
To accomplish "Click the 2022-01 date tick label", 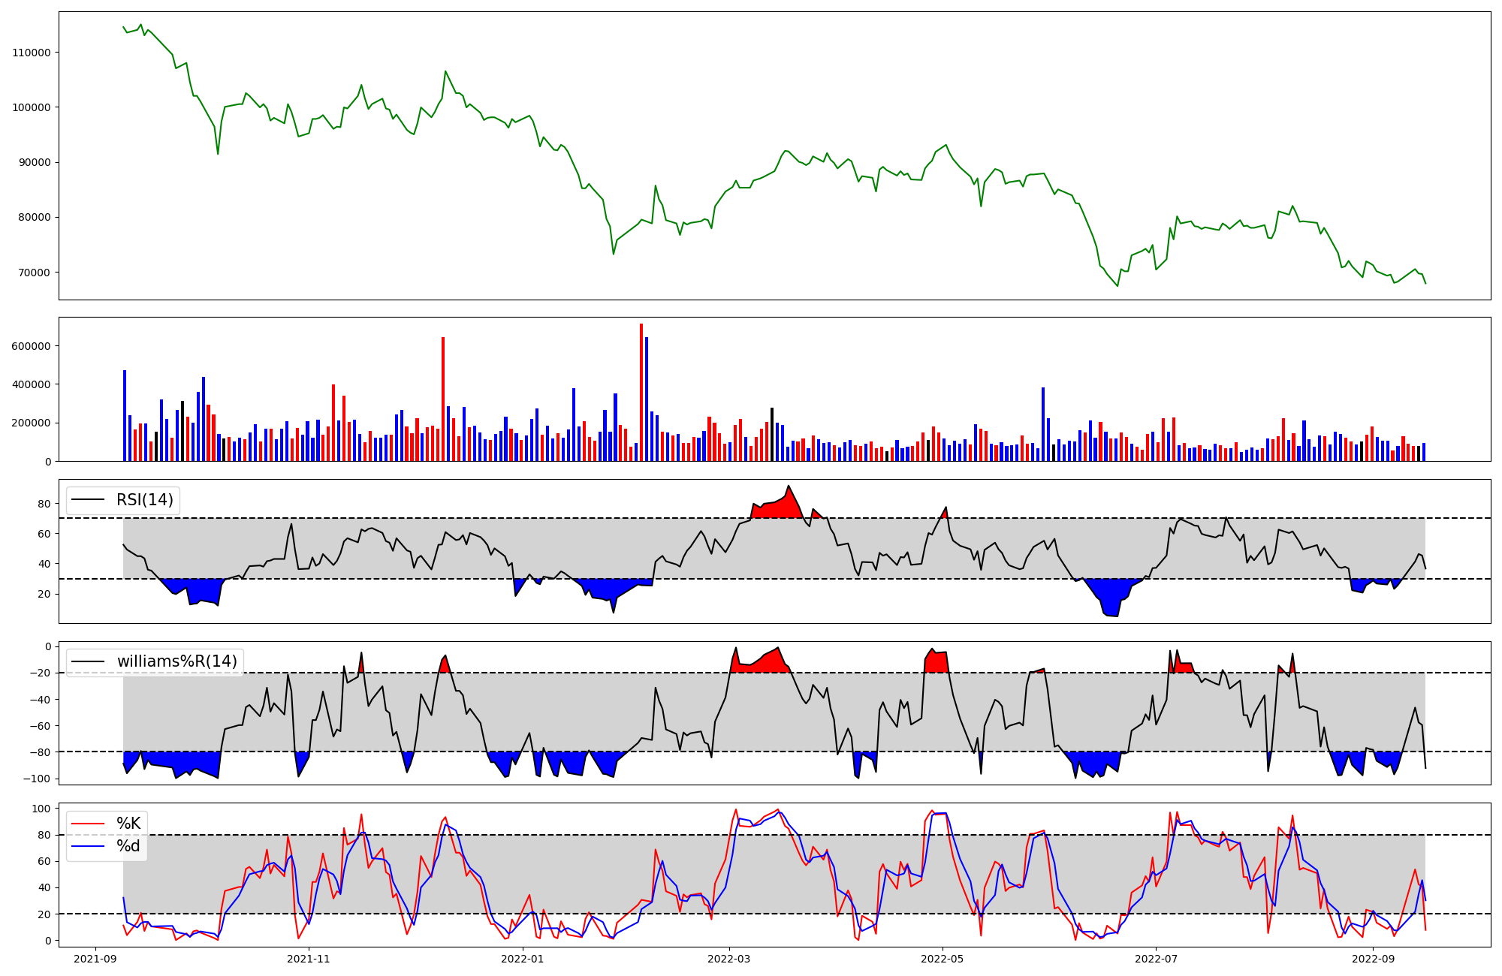I will tap(522, 959).
